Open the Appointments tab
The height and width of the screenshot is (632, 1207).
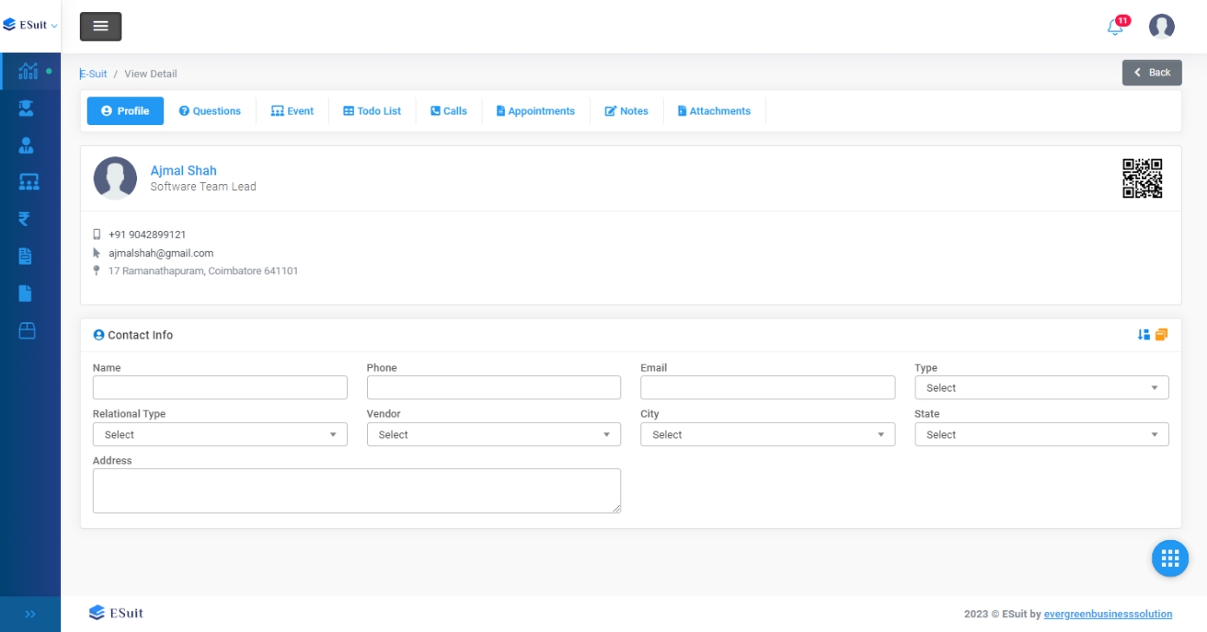click(535, 111)
